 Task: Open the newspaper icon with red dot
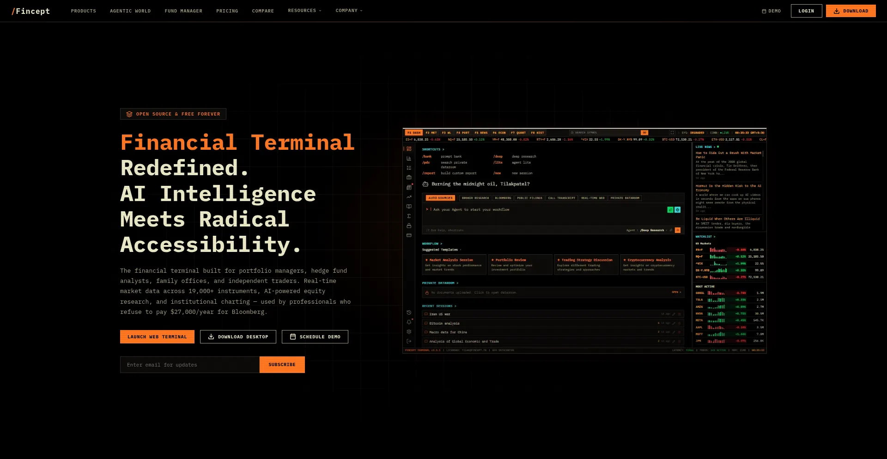click(x=409, y=187)
